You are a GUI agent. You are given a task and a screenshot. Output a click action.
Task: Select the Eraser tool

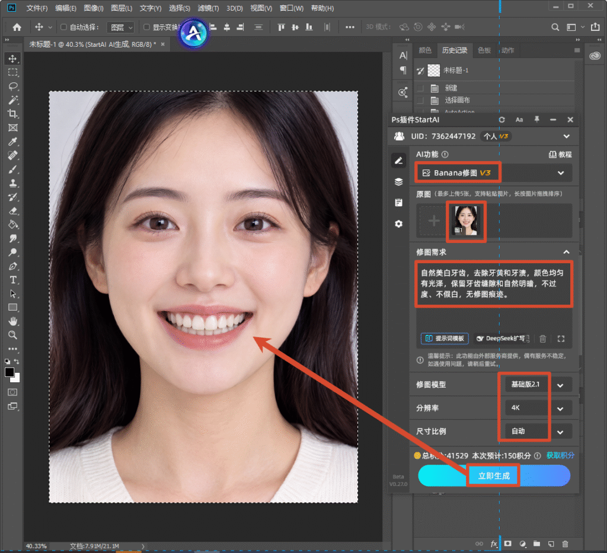[13, 211]
